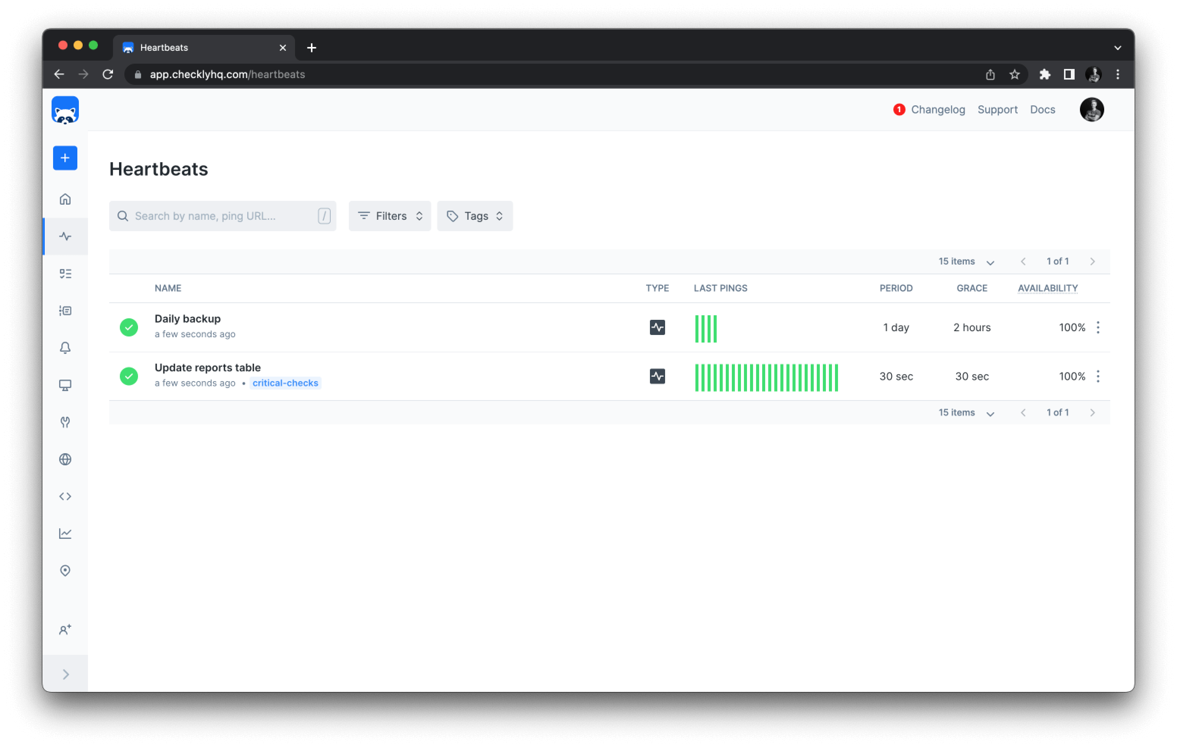Screen dimensions: 1177x748
Task: Sort by the Availability column header
Action: 1047,288
